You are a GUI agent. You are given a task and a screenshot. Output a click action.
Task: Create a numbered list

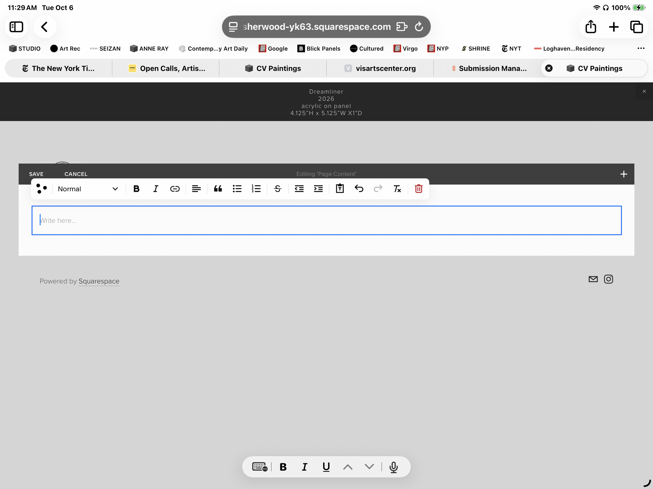click(256, 189)
